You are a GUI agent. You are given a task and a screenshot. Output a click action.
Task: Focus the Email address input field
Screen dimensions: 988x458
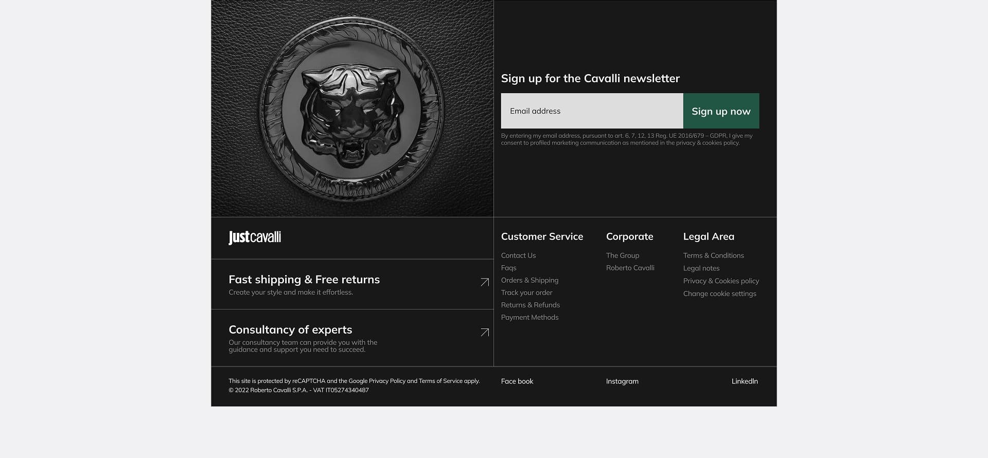coord(592,111)
